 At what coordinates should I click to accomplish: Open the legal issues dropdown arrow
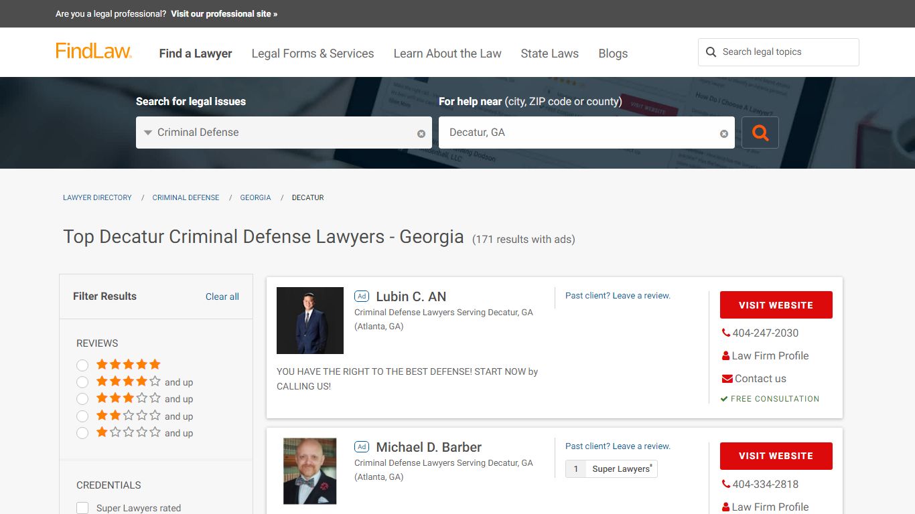(x=148, y=133)
